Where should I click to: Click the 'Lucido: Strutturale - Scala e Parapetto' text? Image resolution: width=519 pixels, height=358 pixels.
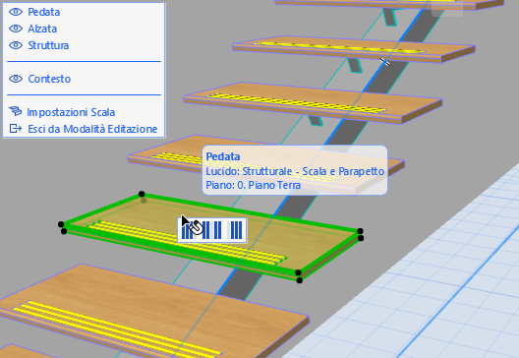click(295, 171)
